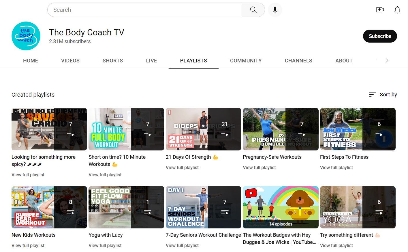Open the create video icon
Viewport: 408px width, 252px height.
380,10
